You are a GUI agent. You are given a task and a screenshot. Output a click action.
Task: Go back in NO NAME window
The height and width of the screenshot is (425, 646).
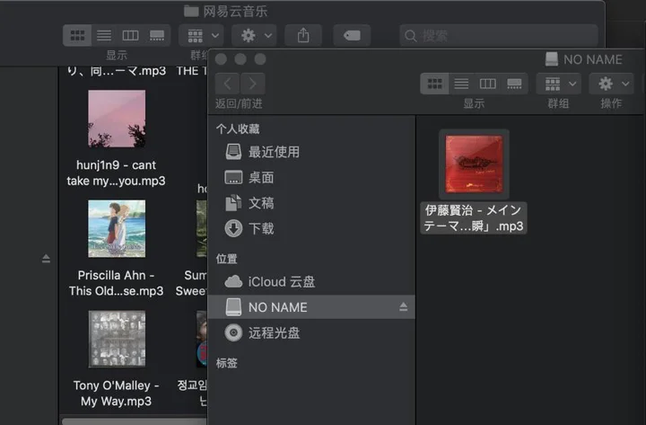coord(227,84)
